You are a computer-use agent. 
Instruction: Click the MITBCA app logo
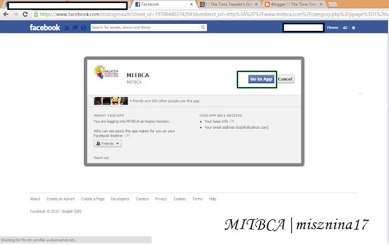[106, 72]
